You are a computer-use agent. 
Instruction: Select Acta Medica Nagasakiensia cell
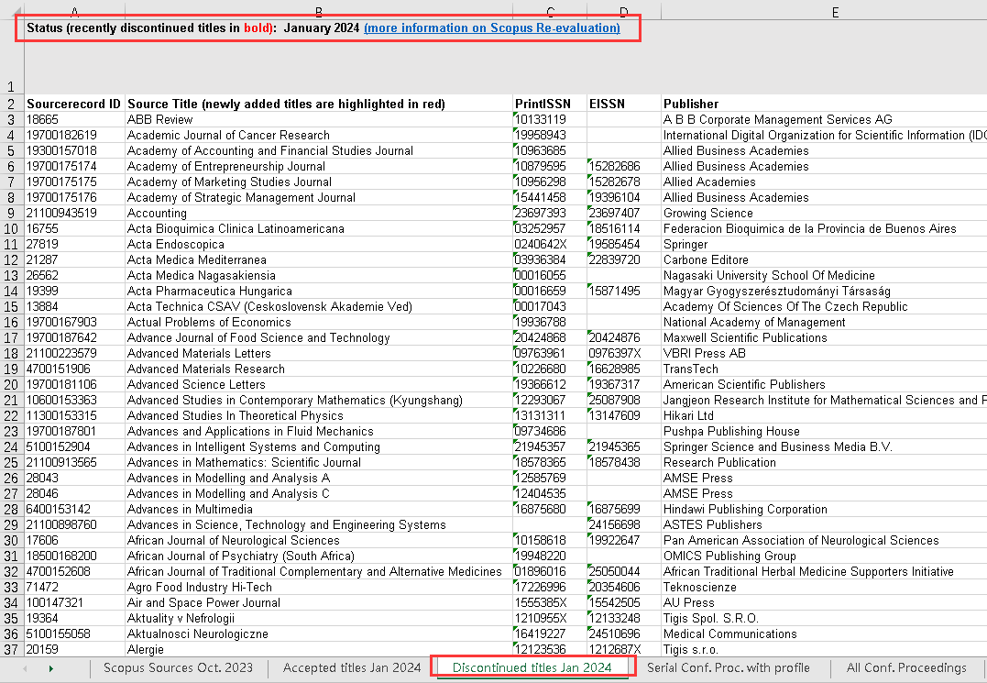[x=319, y=276]
